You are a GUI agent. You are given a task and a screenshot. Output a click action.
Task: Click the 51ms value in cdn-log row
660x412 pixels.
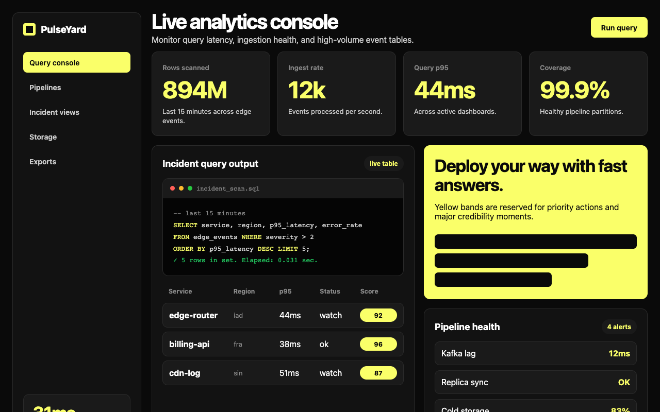289,373
